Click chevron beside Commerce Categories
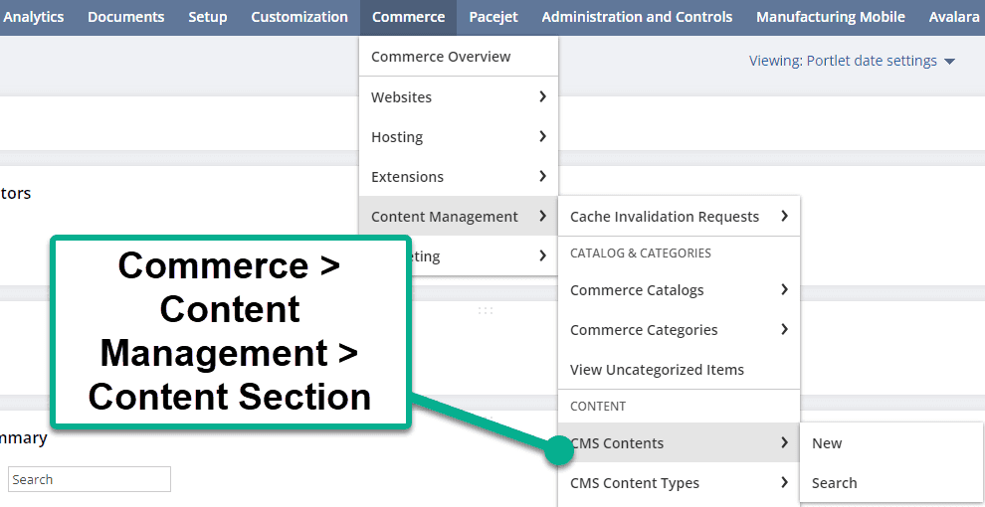This screenshot has width=985, height=507. pos(784,329)
